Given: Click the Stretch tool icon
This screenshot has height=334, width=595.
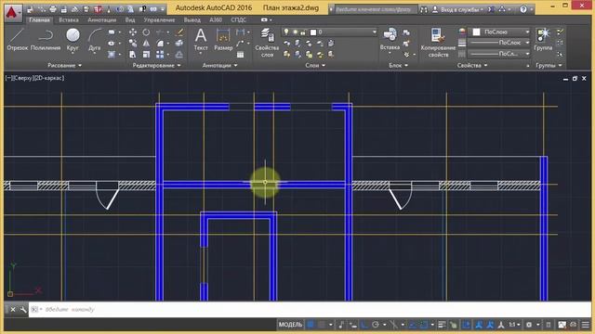Looking at the screenshot, I should (132, 55).
